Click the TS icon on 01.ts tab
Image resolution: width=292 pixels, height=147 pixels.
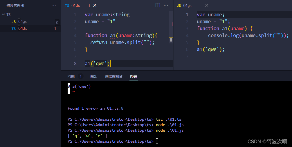tap(67, 5)
